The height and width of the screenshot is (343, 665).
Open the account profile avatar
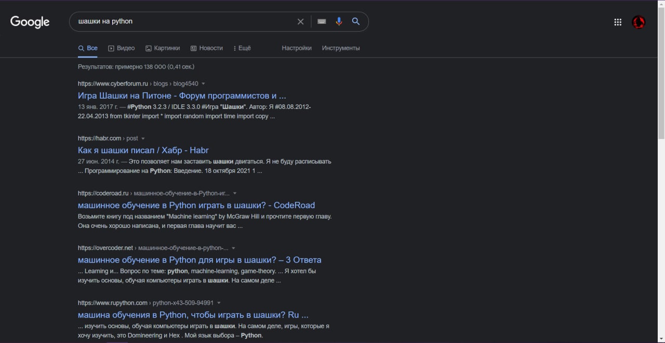pyautogui.click(x=639, y=22)
